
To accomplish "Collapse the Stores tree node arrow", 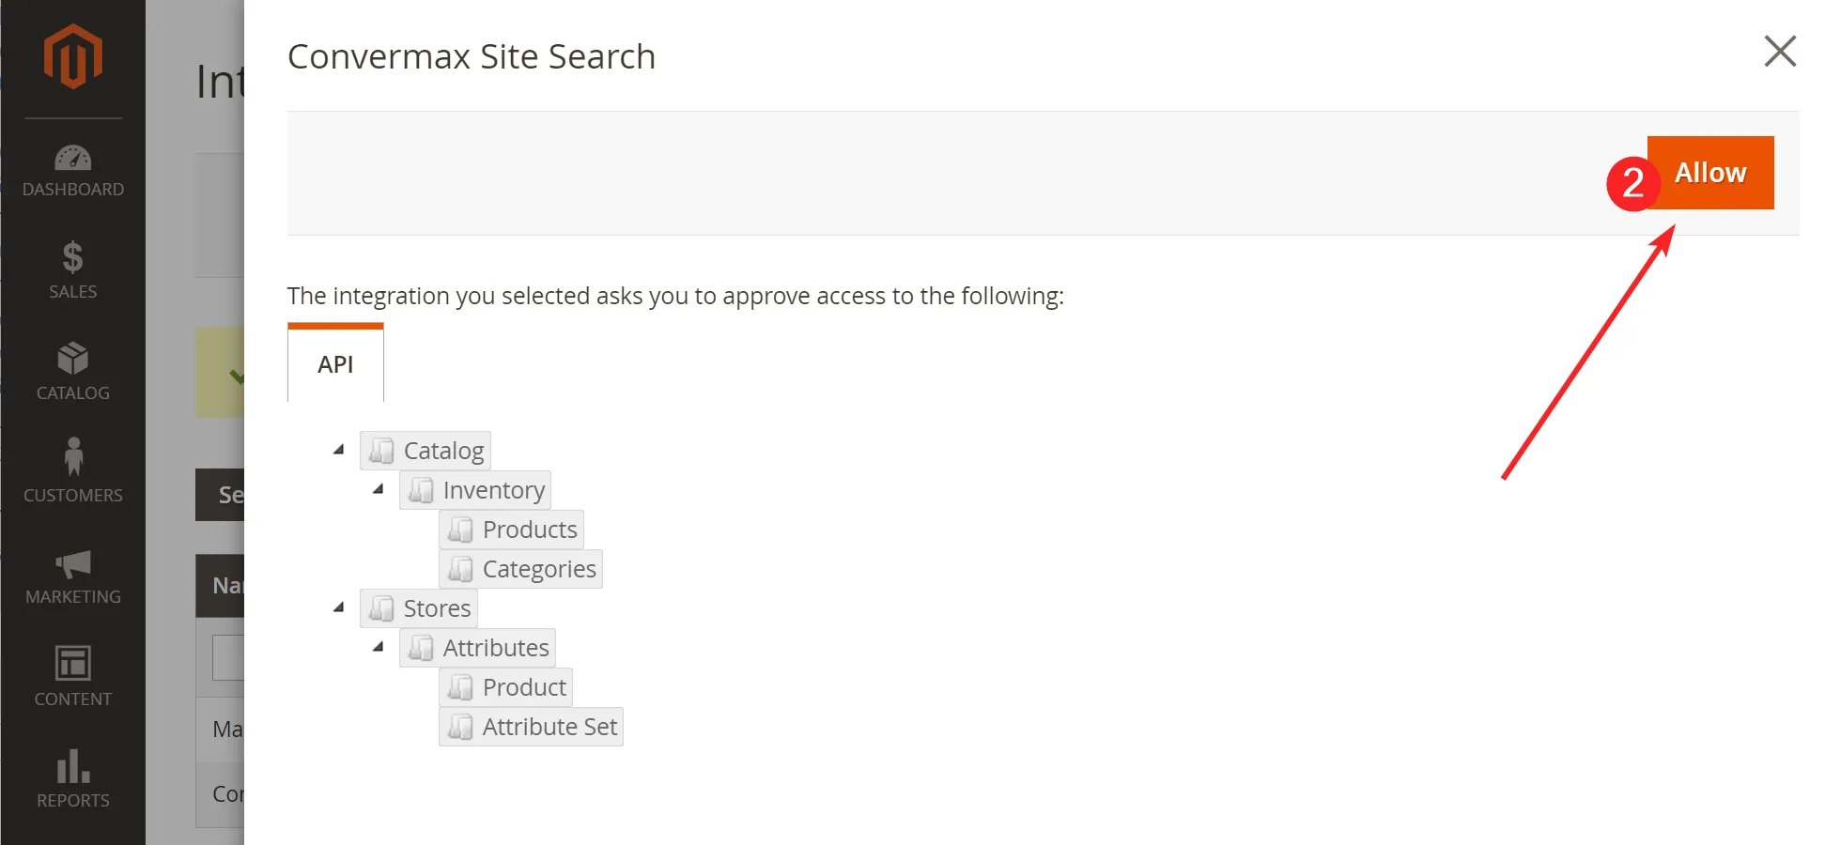I will [x=339, y=607].
